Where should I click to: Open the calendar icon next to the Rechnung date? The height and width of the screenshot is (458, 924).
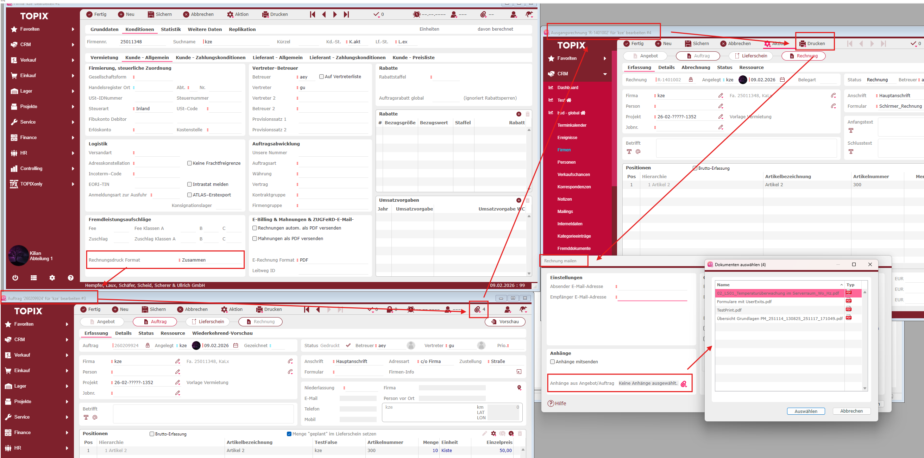(782, 80)
